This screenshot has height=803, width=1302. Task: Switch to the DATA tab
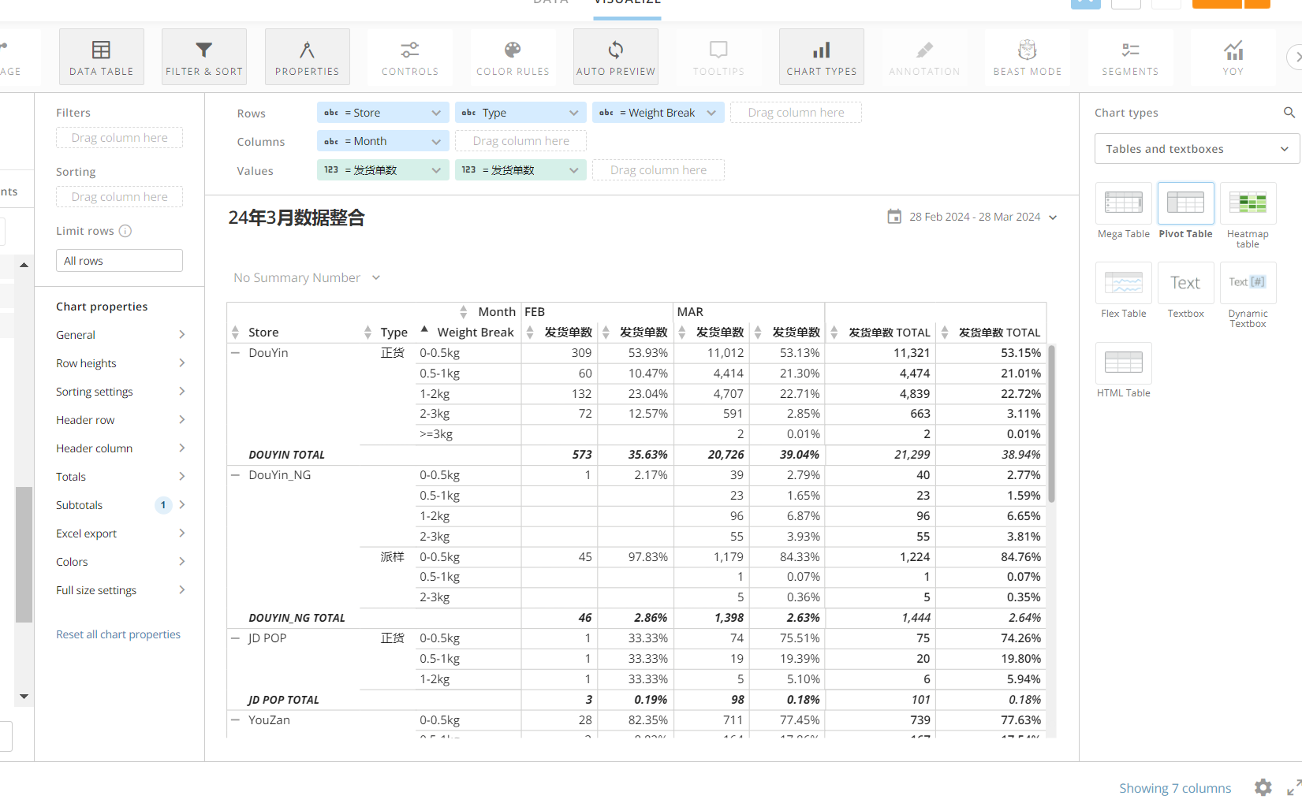(x=550, y=3)
